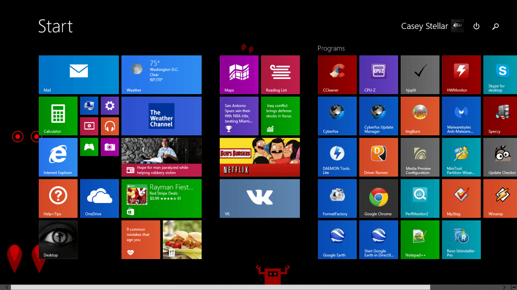Viewport: 517px width, 290px height.
Task: Open Cyberfox Update Manager
Action: pyautogui.click(x=379, y=116)
